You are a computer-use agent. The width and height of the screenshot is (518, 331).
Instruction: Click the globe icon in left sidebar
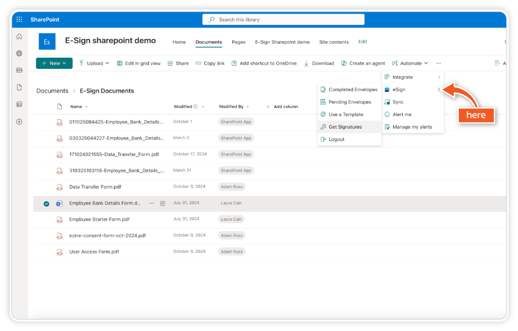coord(19,53)
